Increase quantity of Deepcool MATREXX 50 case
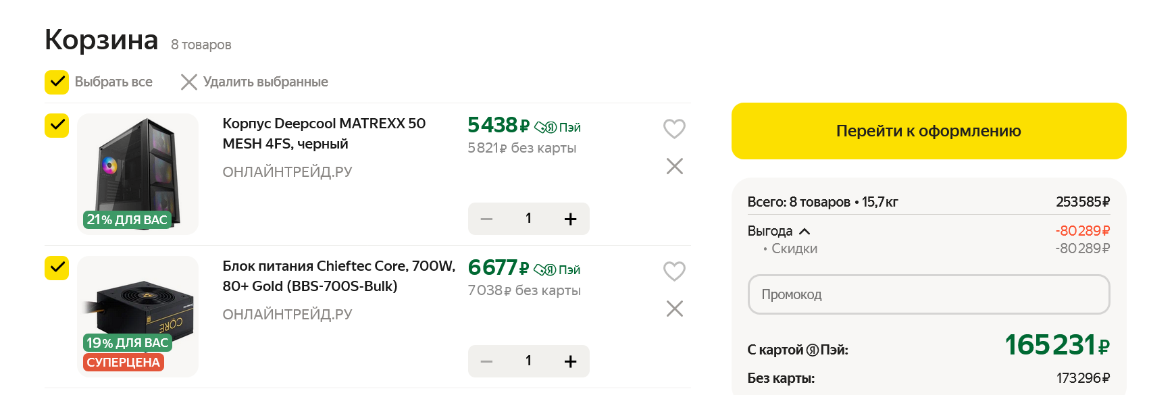The height and width of the screenshot is (395, 1174). click(x=570, y=219)
